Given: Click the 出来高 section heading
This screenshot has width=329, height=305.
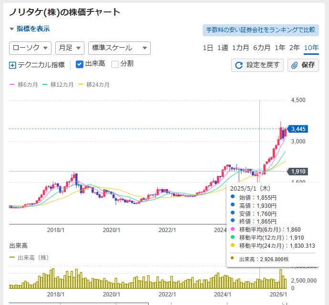Looking at the screenshot, I should pyautogui.click(x=19, y=246).
